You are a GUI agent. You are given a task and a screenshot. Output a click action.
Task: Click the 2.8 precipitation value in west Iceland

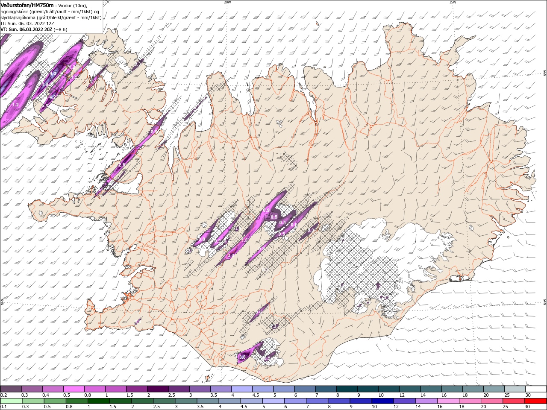122,165
